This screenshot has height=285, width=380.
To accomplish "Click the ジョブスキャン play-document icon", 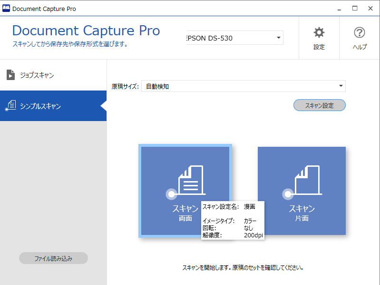I will tap(10, 75).
